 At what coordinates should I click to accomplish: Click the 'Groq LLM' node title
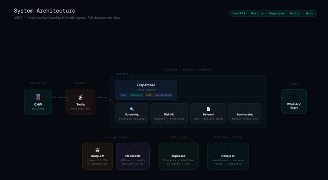pyautogui.click(x=98, y=156)
